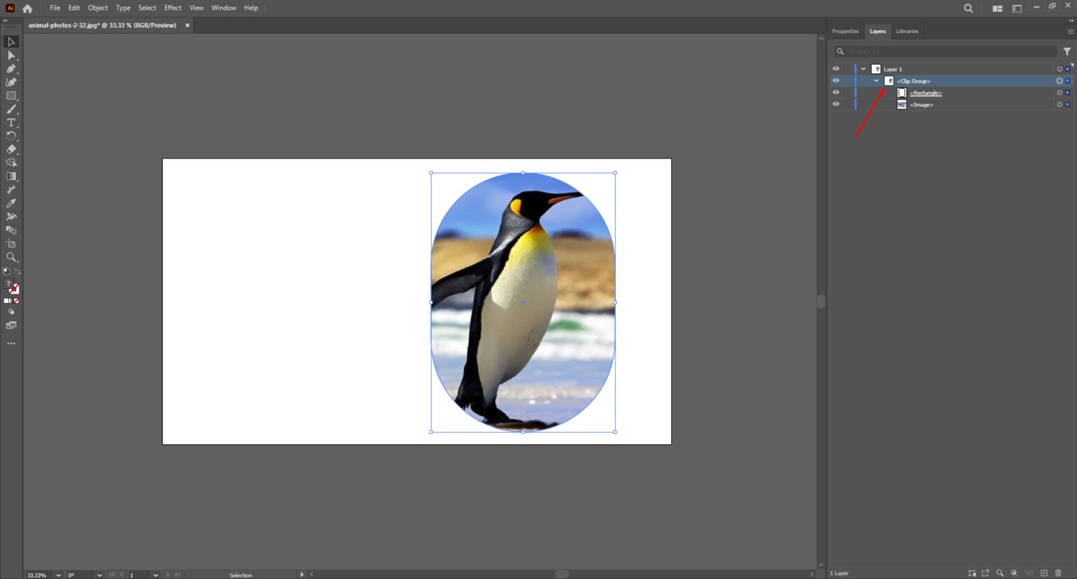Hide the Image layer
The width and height of the screenshot is (1077, 579).
tap(836, 104)
